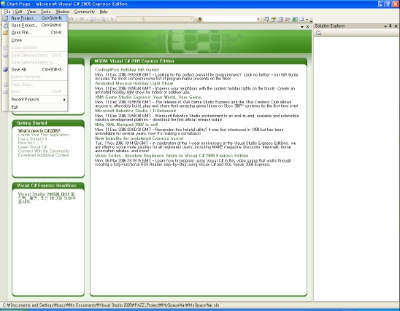Image resolution: width=400 pixels, height=311 pixels.
Task: Toggle auto-hide pin on Solution Explorer
Action: [391, 26]
